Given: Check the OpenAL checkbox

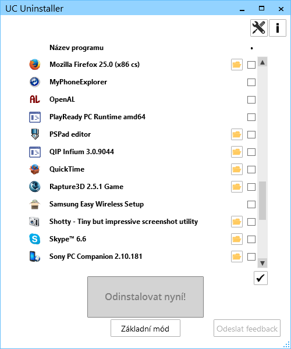Looking at the screenshot, I should coord(251,99).
